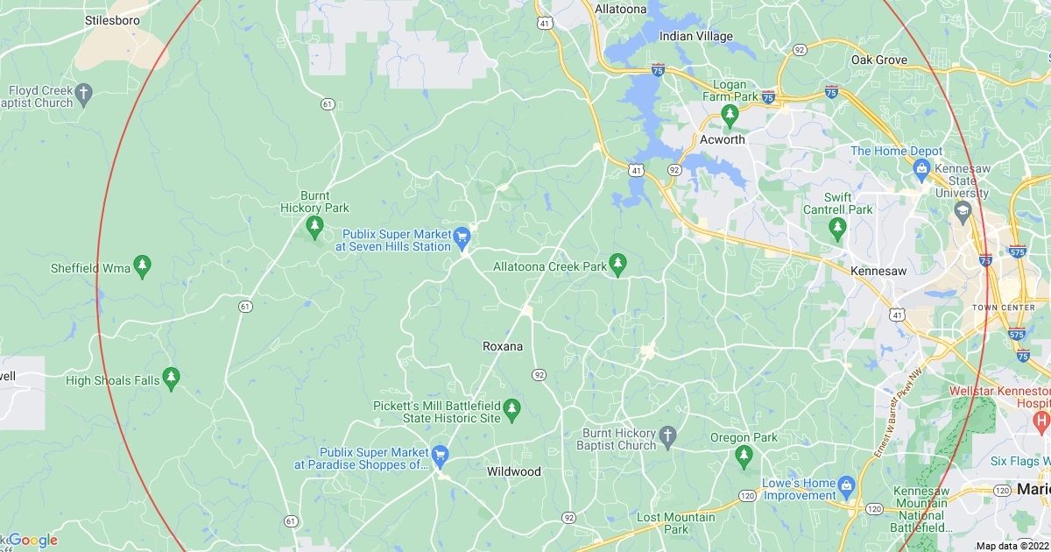Select the Roxana place label
Screen dimensions: 1051x552
click(x=503, y=346)
